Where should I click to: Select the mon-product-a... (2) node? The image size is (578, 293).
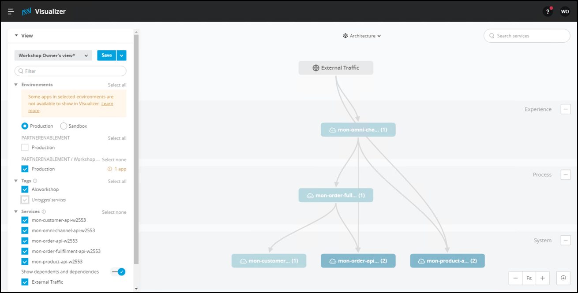point(447,261)
